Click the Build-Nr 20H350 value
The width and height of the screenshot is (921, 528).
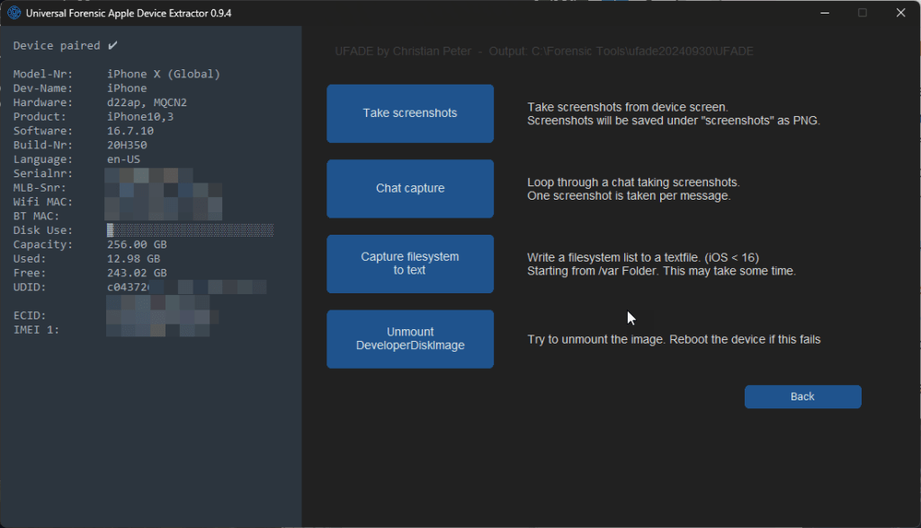[x=127, y=145]
